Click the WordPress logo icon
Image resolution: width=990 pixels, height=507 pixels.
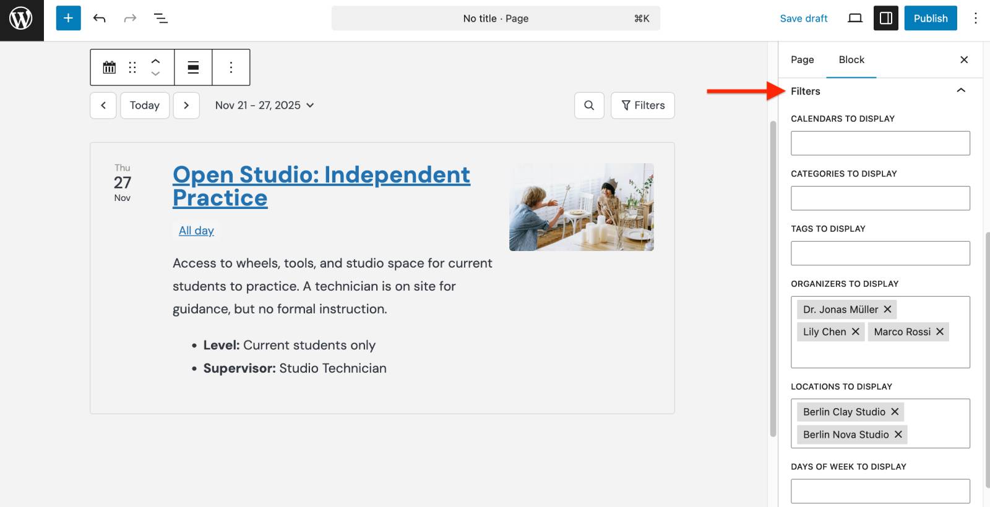point(21,19)
